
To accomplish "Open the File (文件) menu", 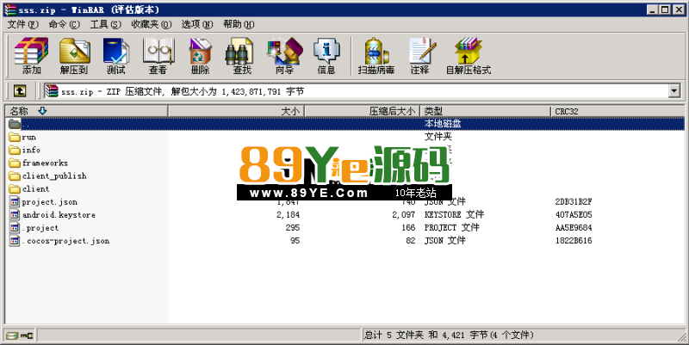I will tap(23, 25).
